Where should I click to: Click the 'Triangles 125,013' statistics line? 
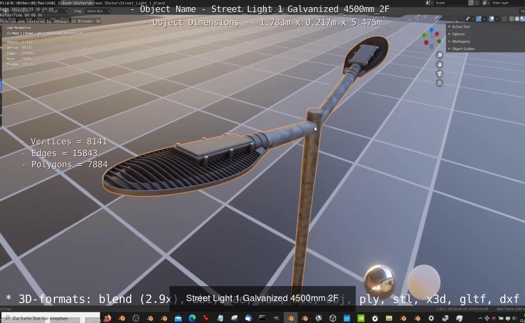(x=21, y=64)
